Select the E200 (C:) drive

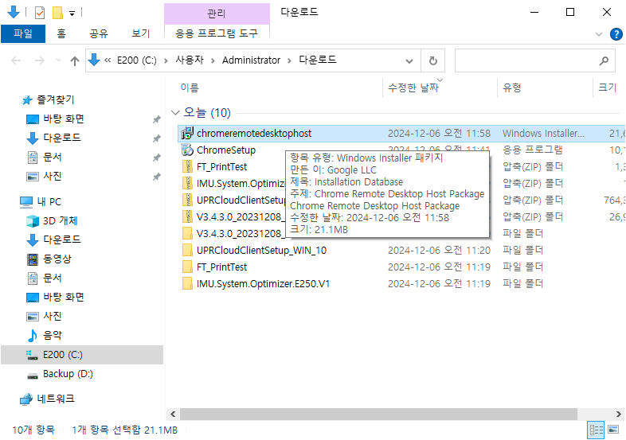[82, 355]
